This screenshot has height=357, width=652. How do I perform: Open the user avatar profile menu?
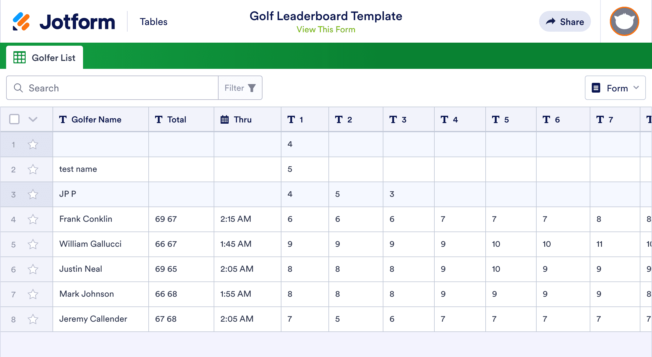(x=624, y=21)
